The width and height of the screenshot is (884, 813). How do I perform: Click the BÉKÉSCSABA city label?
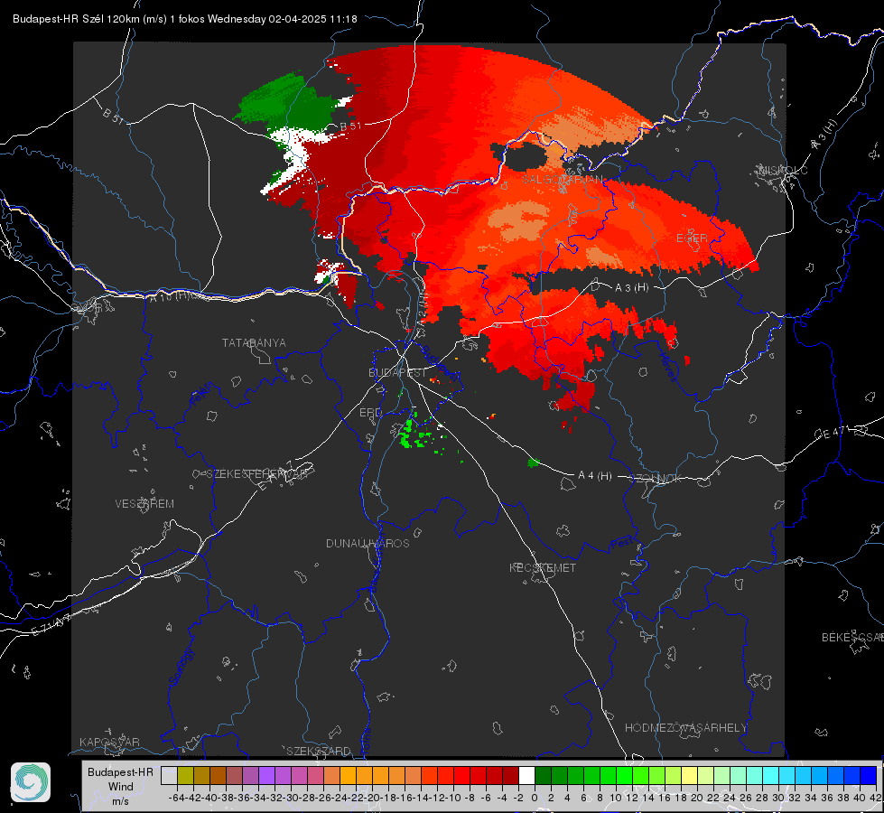click(852, 637)
